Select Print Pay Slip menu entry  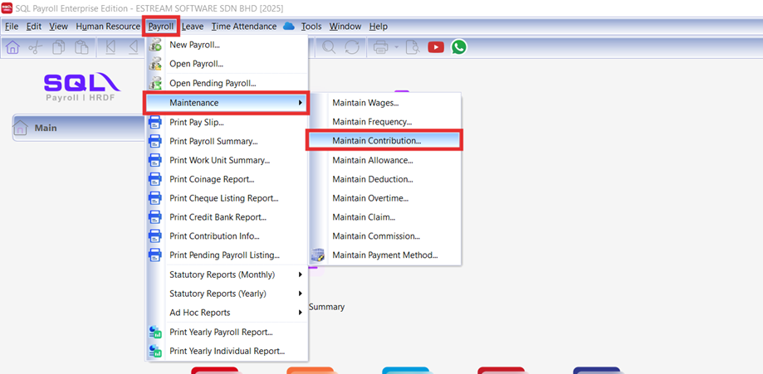pos(196,122)
